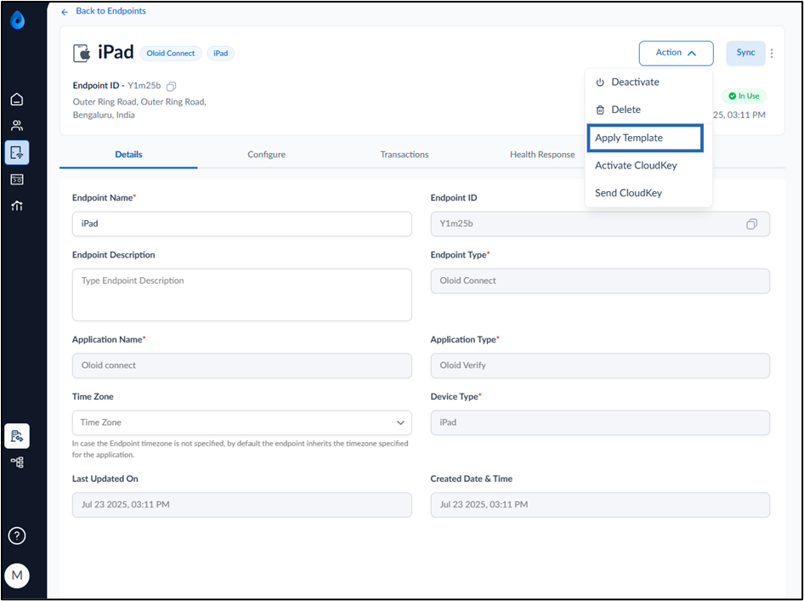
Task: Click the Oloid Connect tag badge
Action: [171, 54]
